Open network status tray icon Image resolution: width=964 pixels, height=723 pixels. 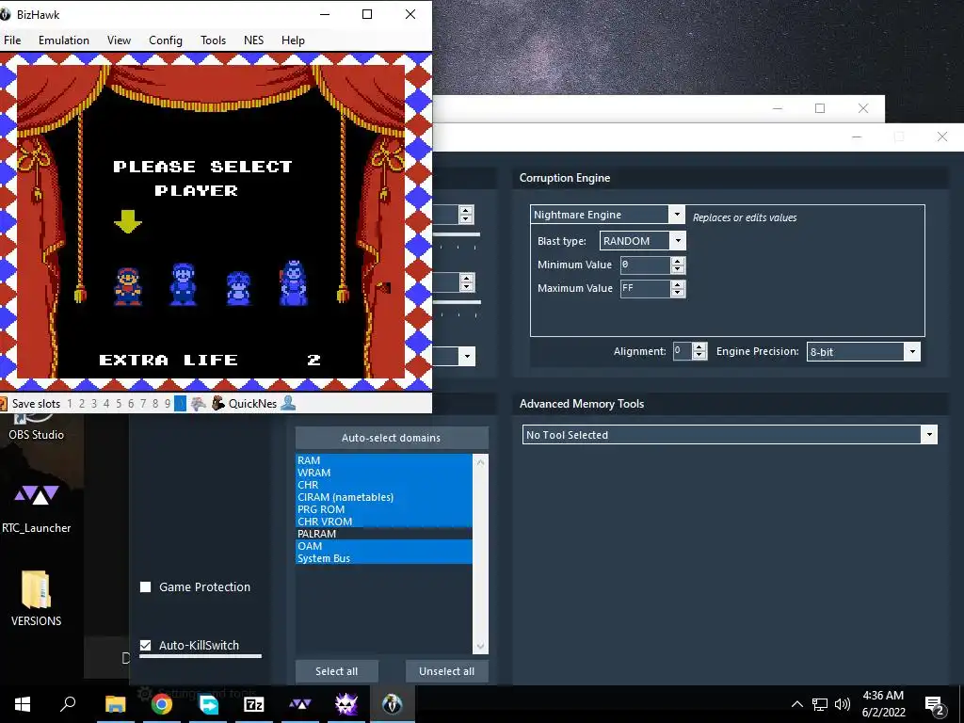[820, 704]
